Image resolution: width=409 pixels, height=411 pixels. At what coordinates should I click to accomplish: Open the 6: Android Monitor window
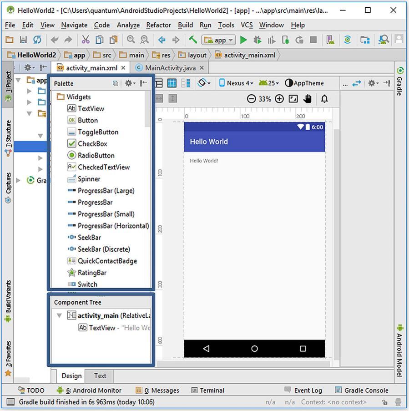[x=89, y=391]
